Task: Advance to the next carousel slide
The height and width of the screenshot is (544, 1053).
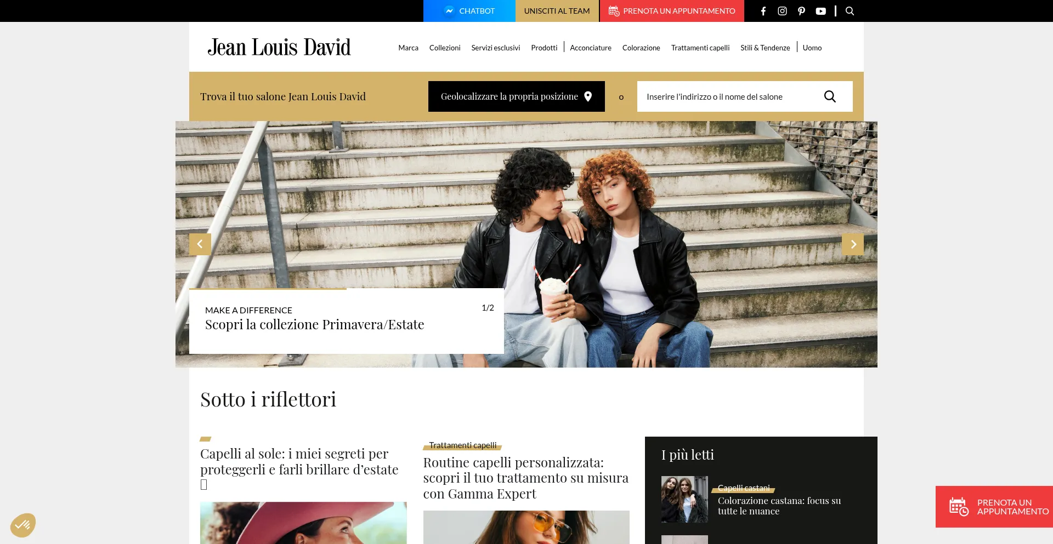Action: coord(853,244)
